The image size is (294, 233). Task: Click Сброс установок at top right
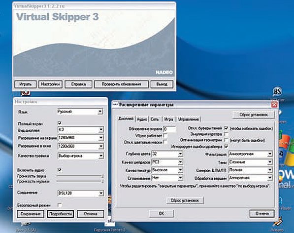pyautogui.click(x=254, y=115)
